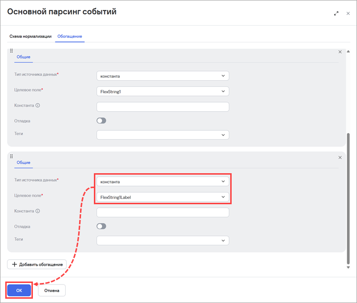
Task: Select Общие tab in FlexString1Label block
Action: click(23, 162)
